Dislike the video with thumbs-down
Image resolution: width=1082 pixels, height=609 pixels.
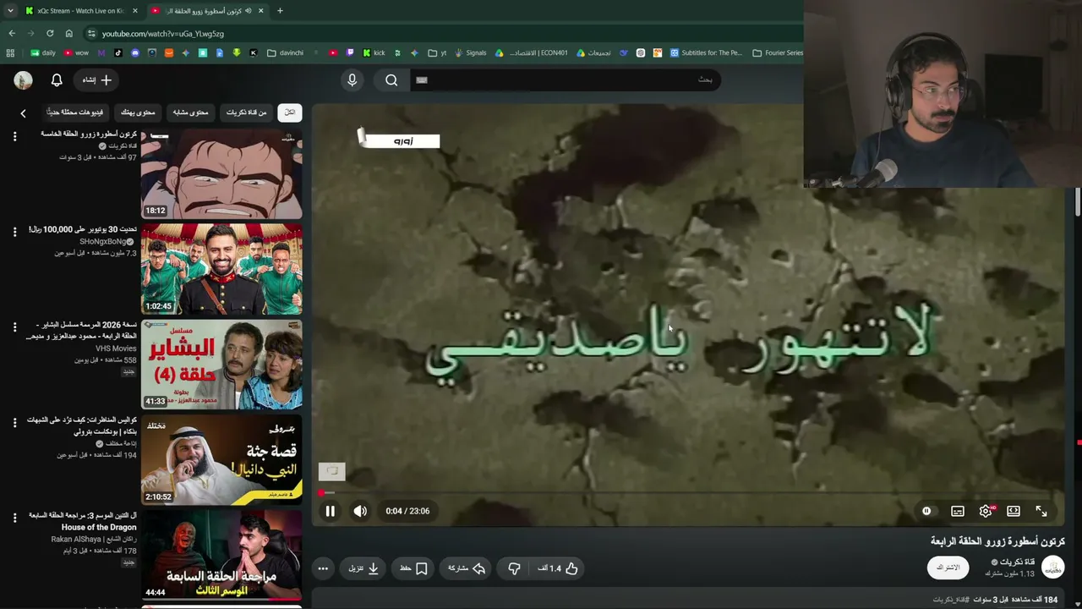tap(514, 568)
